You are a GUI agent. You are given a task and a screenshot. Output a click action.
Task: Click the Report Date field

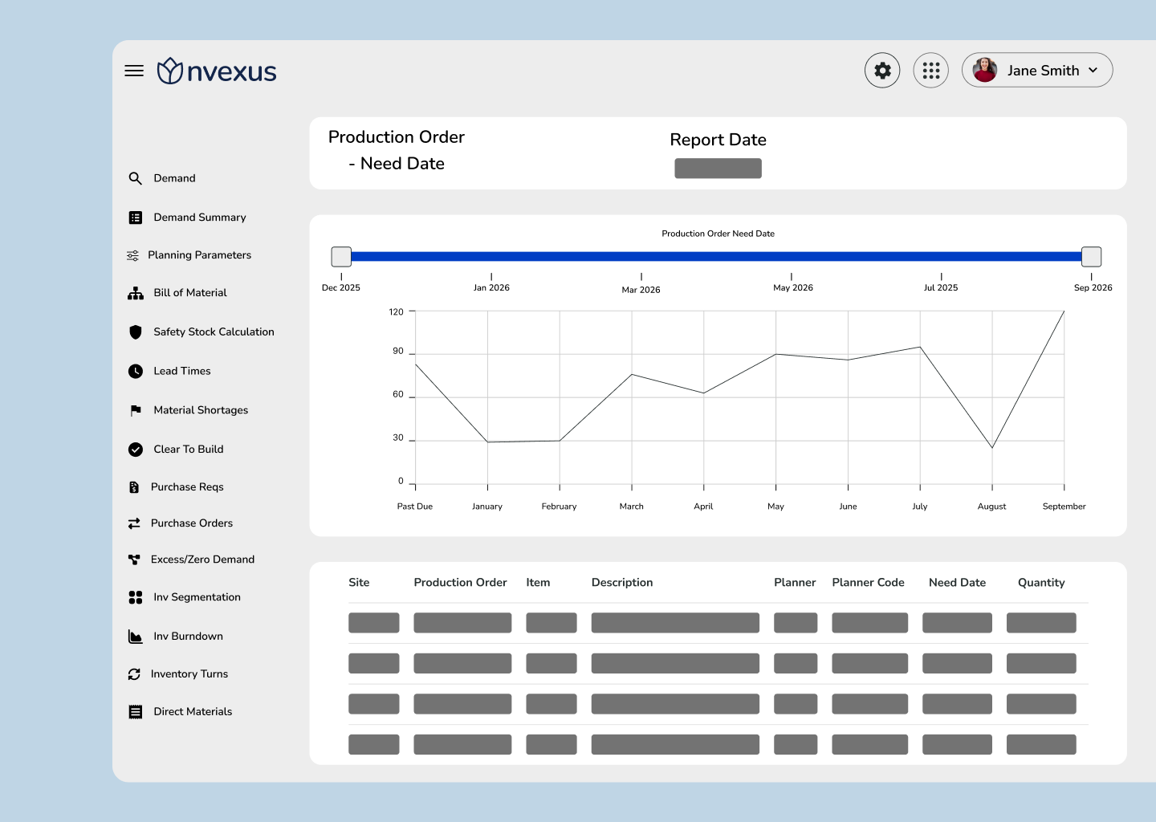718,169
